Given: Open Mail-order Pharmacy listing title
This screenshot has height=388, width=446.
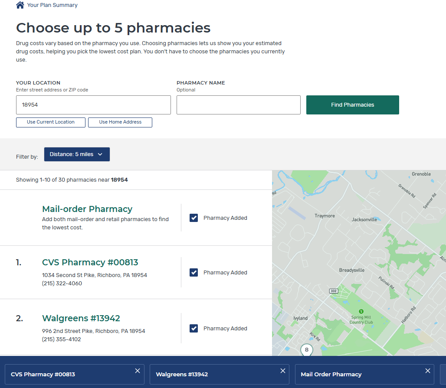Looking at the screenshot, I should coord(87,209).
